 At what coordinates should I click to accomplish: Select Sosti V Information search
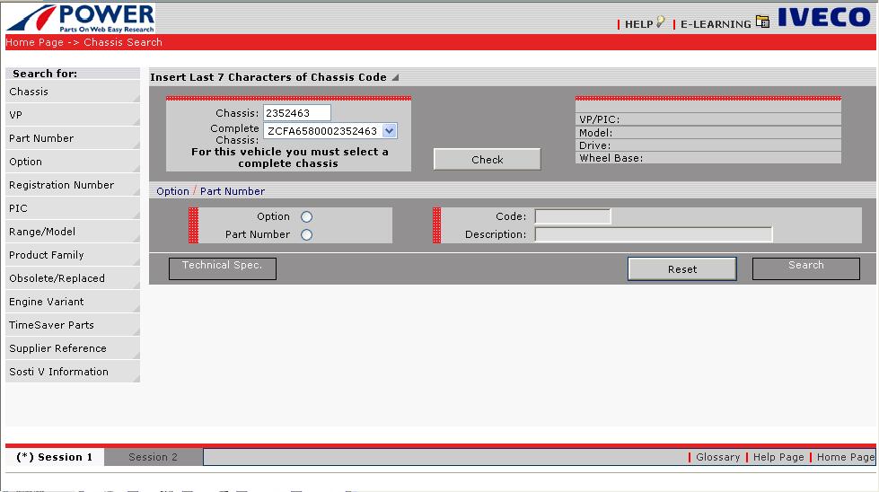pyautogui.click(x=73, y=372)
